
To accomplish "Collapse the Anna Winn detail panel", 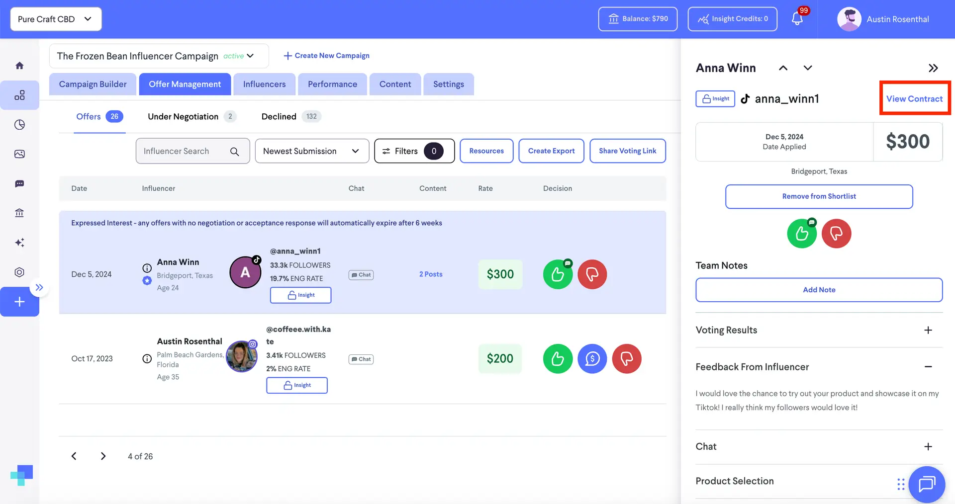I will [x=934, y=68].
